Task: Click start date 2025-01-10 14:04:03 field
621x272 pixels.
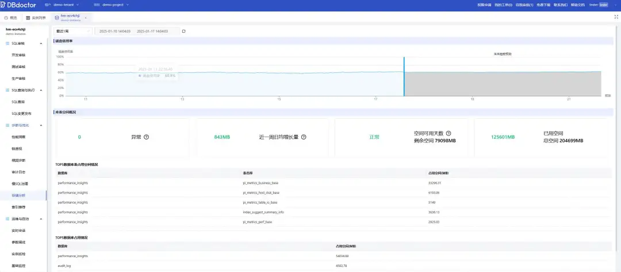Action: coord(115,31)
